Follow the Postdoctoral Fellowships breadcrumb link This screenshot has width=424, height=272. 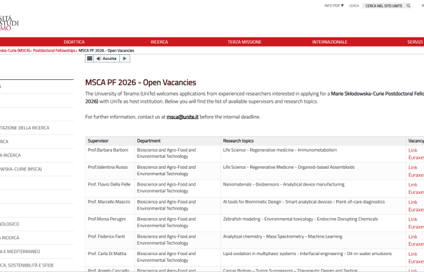[54, 51]
